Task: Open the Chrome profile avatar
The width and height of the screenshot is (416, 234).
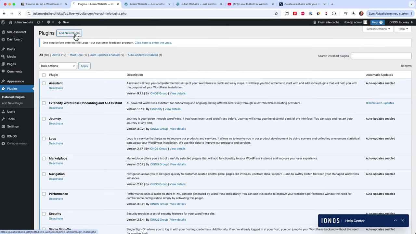Action: pos(361,13)
